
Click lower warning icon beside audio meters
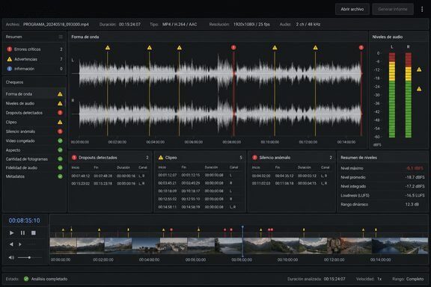419,89
